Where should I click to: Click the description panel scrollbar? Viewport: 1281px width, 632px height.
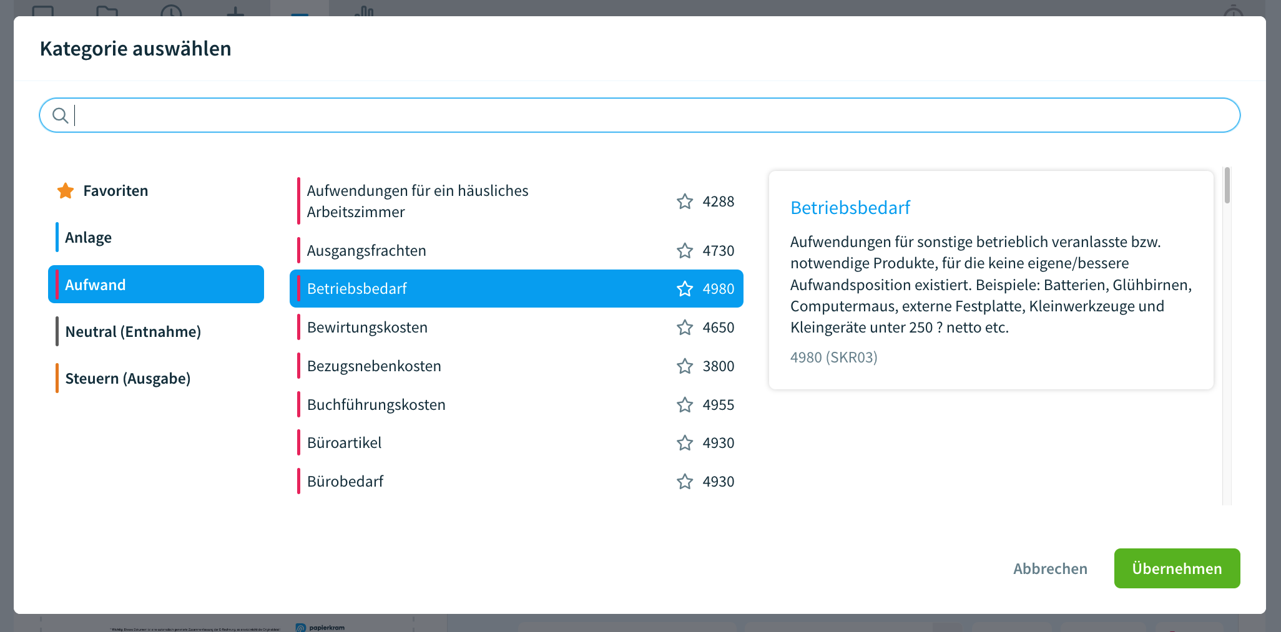pos(1227,186)
